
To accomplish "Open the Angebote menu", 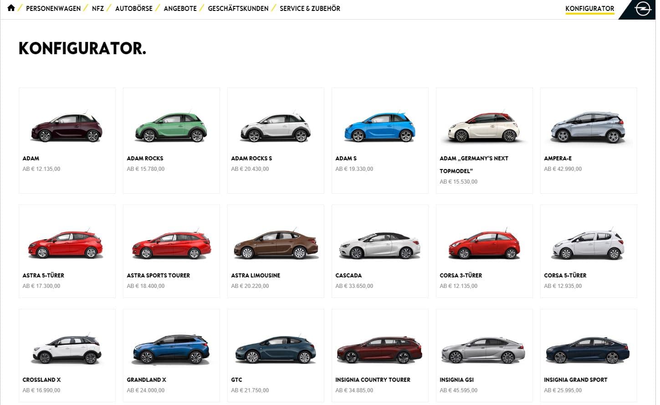I will (180, 8).
